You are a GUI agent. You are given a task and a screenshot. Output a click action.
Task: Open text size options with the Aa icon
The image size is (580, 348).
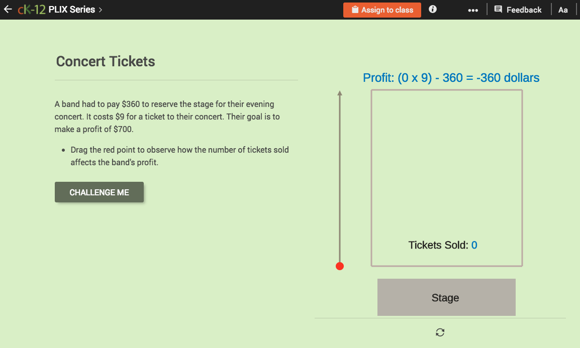pyautogui.click(x=563, y=9)
